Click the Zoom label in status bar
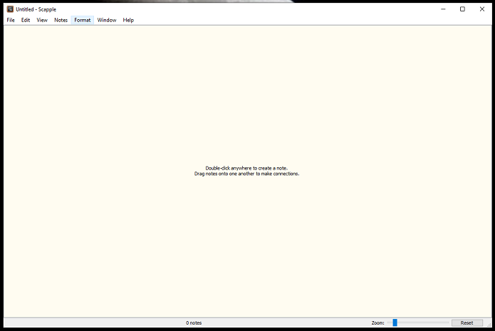The height and width of the screenshot is (331, 495). tap(377, 322)
